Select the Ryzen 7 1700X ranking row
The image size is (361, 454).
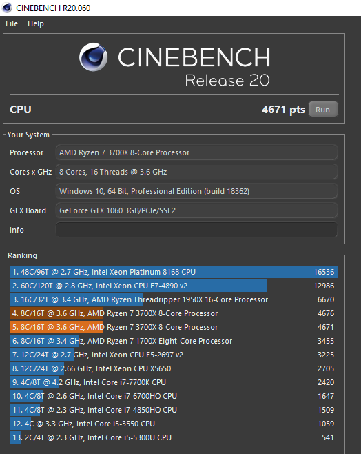(x=174, y=341)
